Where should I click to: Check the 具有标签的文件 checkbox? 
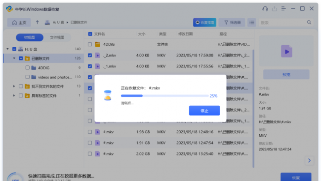click(21, 95)
